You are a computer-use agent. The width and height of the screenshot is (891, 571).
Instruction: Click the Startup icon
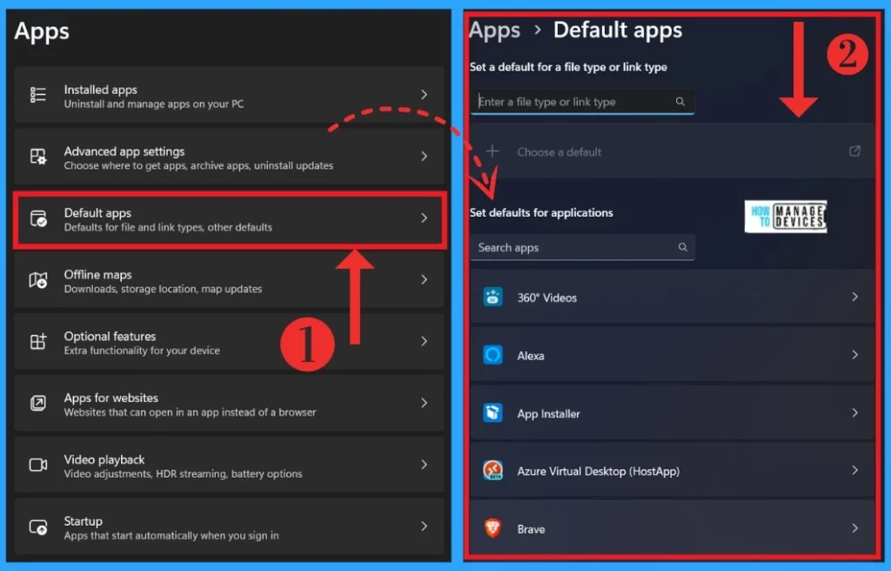click(x=38, y=527)
